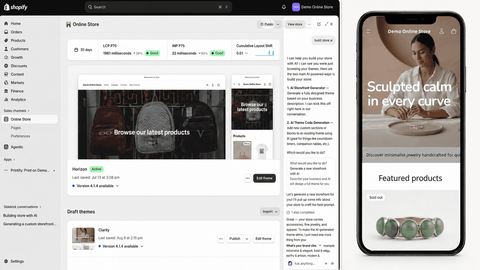This screenshot has width=480, height=270.
Task: Expand Horizon version 4.1.4 available
Action: point(96,186)
